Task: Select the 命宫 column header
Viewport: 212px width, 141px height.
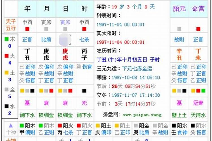Action: tap(198, 9)
